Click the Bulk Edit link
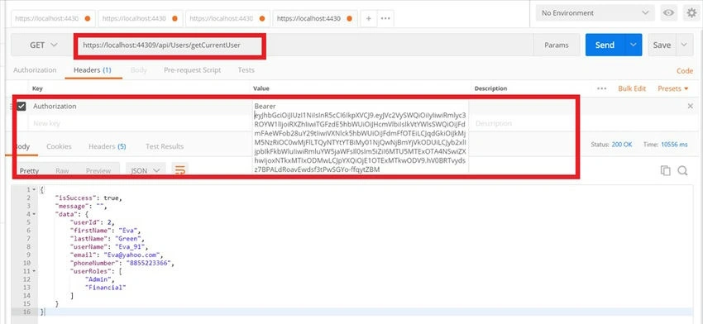 tap(632, 88)
